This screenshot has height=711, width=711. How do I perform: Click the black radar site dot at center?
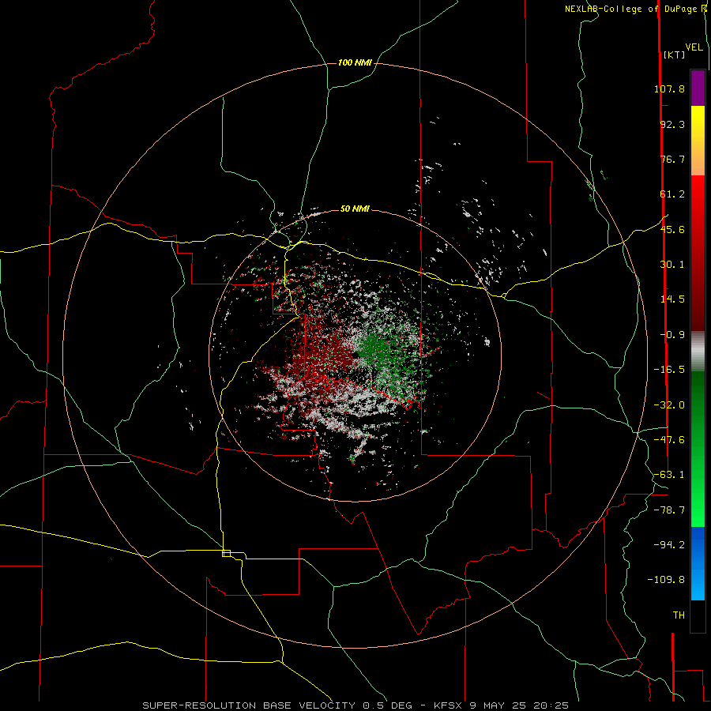pyautogui.click(x=356, y=355)
